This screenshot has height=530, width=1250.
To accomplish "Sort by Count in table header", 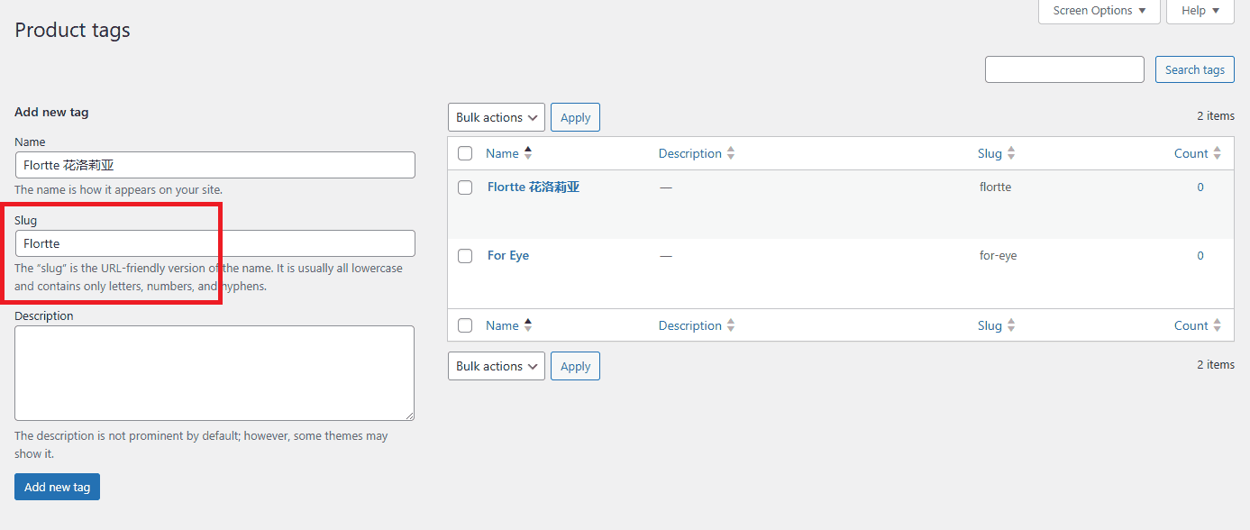I will [x=1198, y=153].
